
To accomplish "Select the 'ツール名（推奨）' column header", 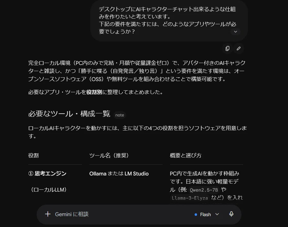I will click(110, 156).
